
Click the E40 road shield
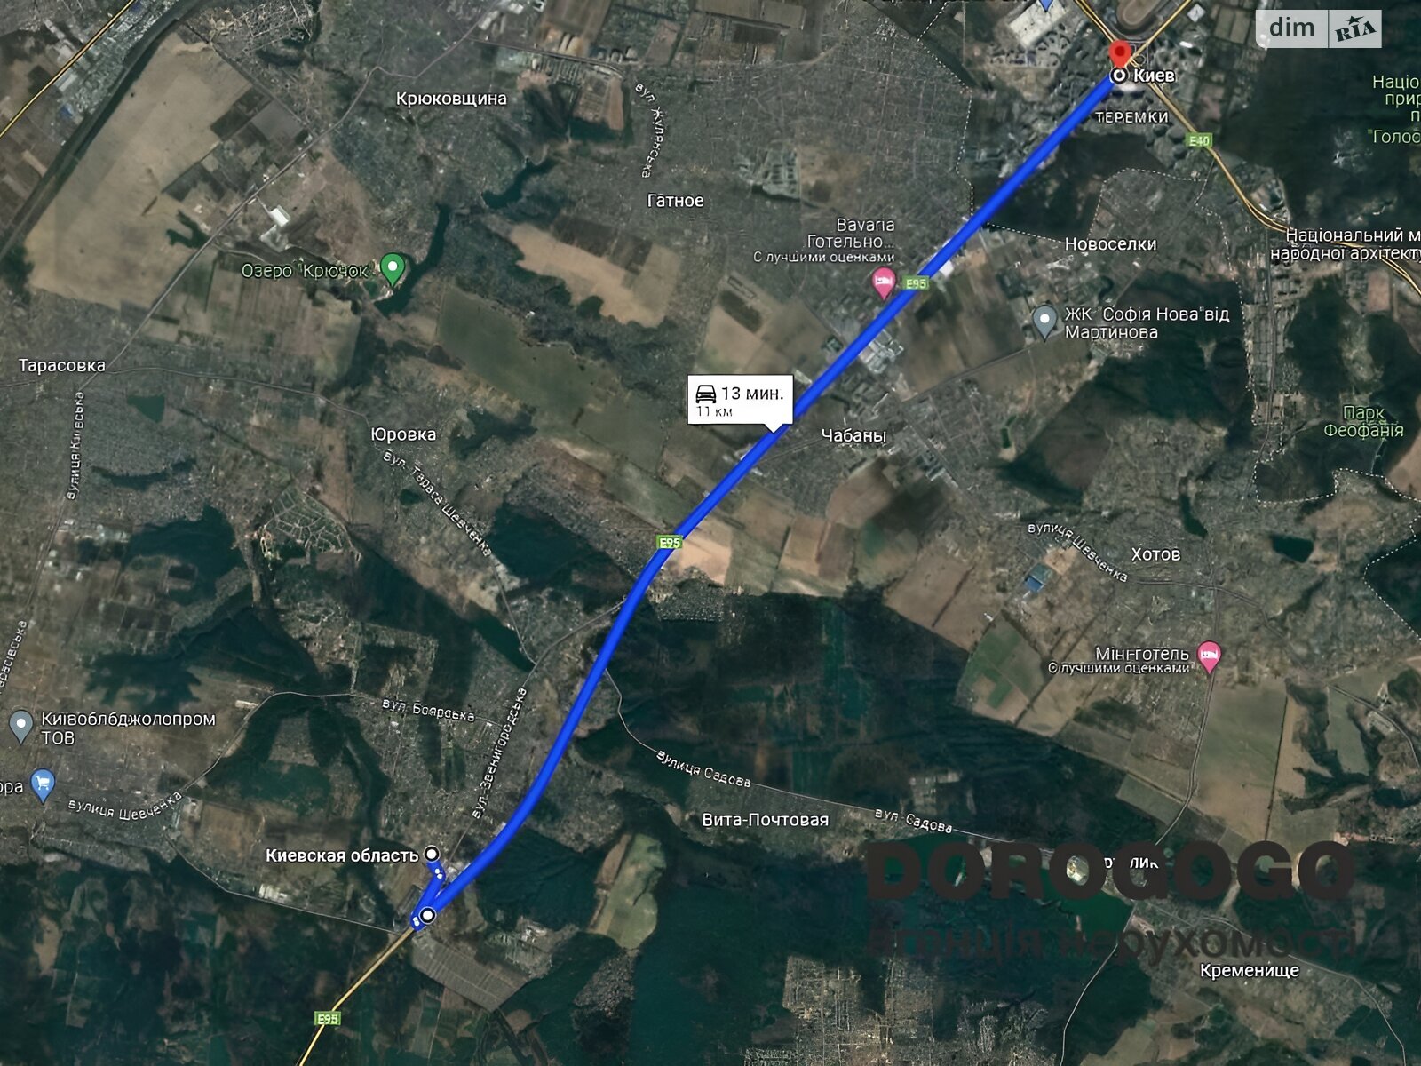point(1199,140)
